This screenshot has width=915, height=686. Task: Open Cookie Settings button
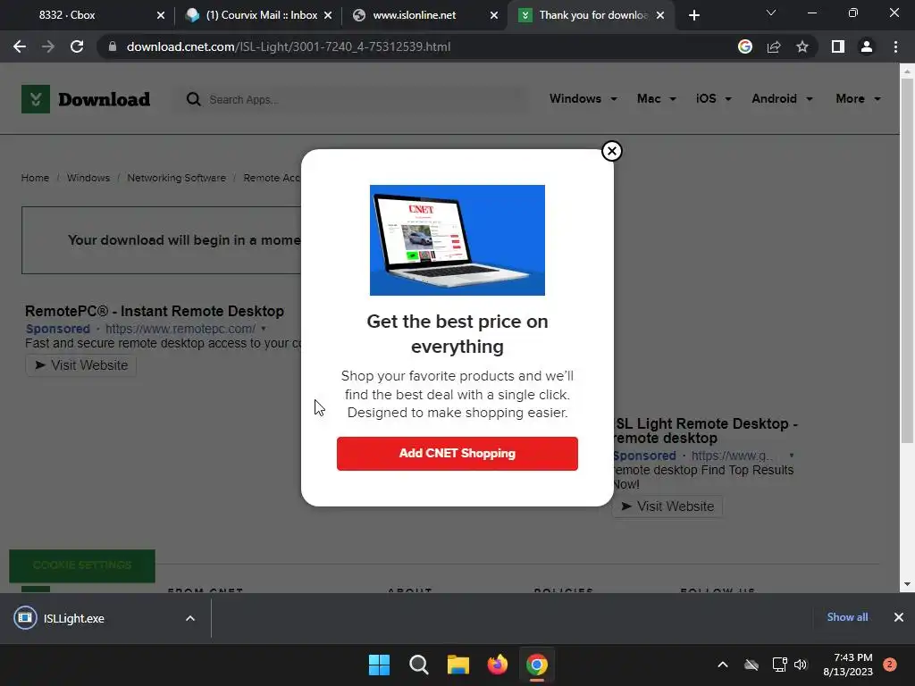point(82,565)
